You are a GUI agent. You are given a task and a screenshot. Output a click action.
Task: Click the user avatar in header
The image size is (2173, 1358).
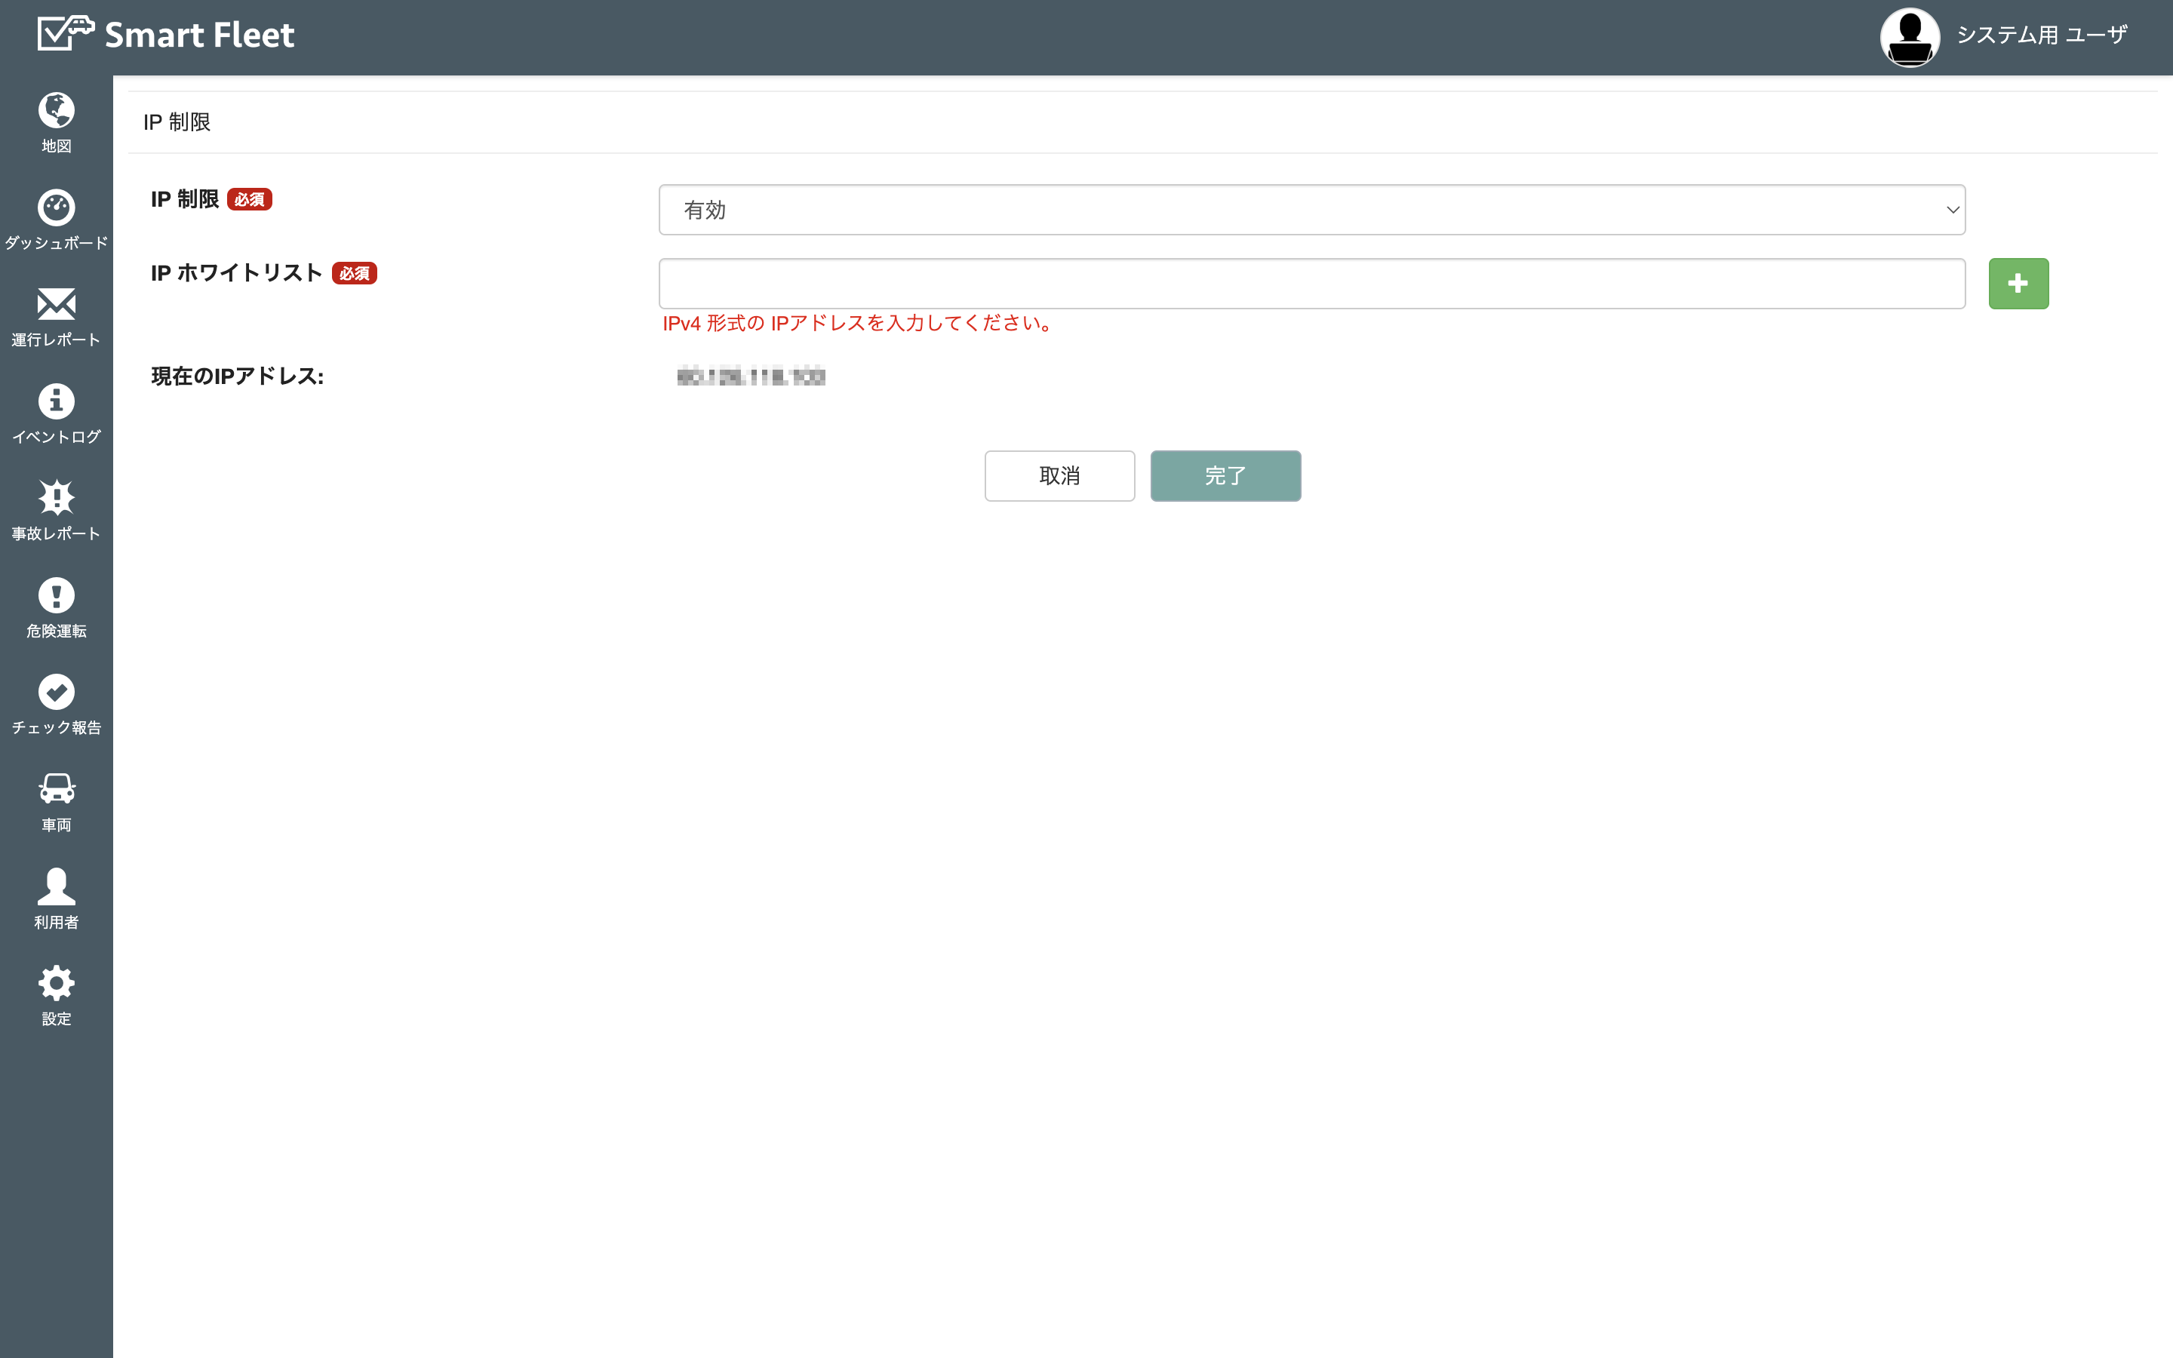point(1910,37)
